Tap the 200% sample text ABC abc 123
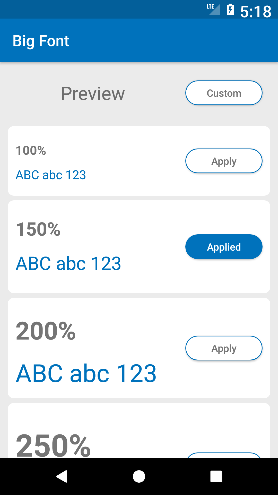The height and width of the screenshot is (495, 278). (86, 373)
